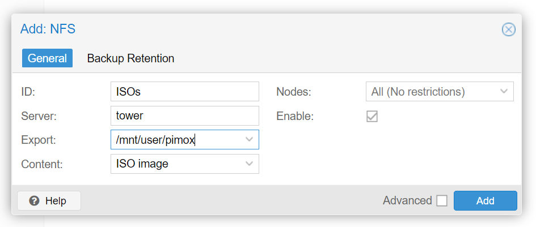Click the All (No restrictions) nodes field
The height and width of the screenshot is (227, 536).
pyautogui.click(x=440, y=91)
